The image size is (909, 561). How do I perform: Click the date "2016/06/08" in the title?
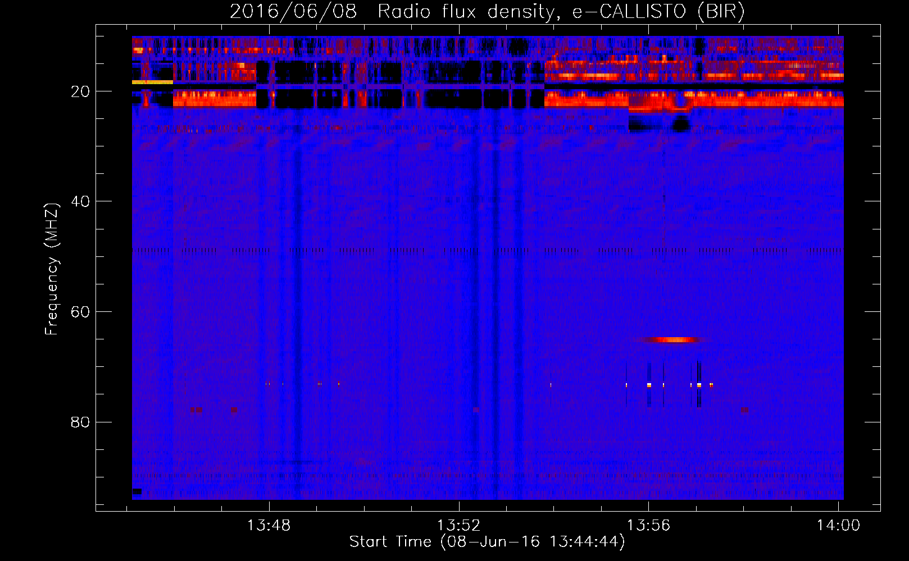293,11
